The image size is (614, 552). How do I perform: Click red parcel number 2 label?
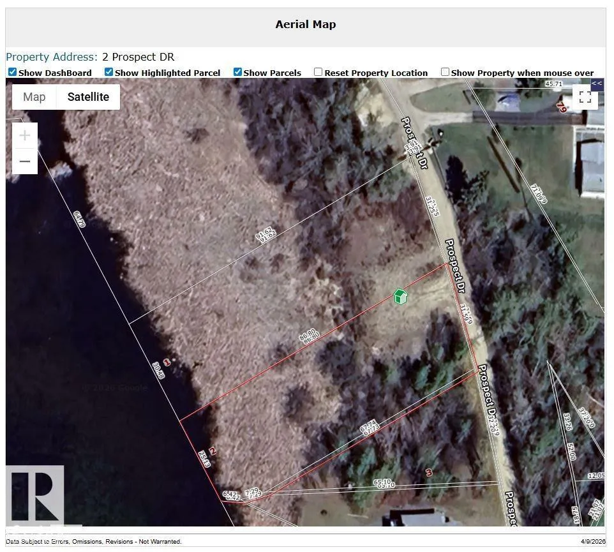coord(213,451)
